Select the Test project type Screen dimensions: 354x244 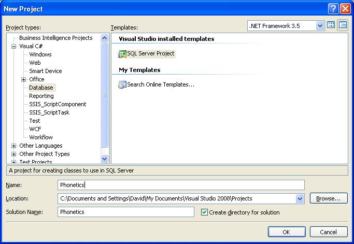click(x=35, y=121)
